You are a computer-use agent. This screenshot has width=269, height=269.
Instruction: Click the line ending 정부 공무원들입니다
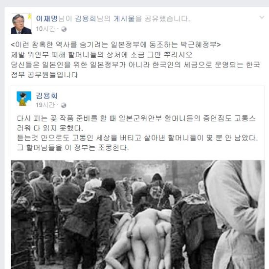44,75
